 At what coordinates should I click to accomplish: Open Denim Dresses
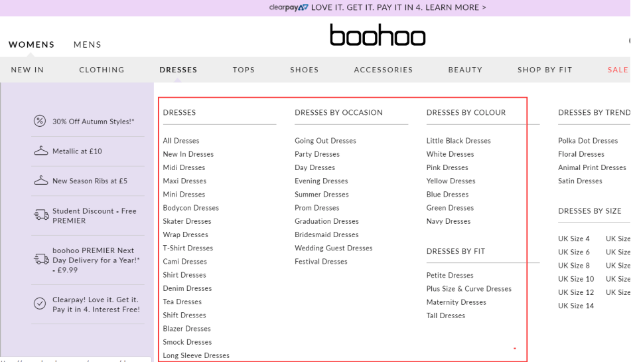[187, 288]
